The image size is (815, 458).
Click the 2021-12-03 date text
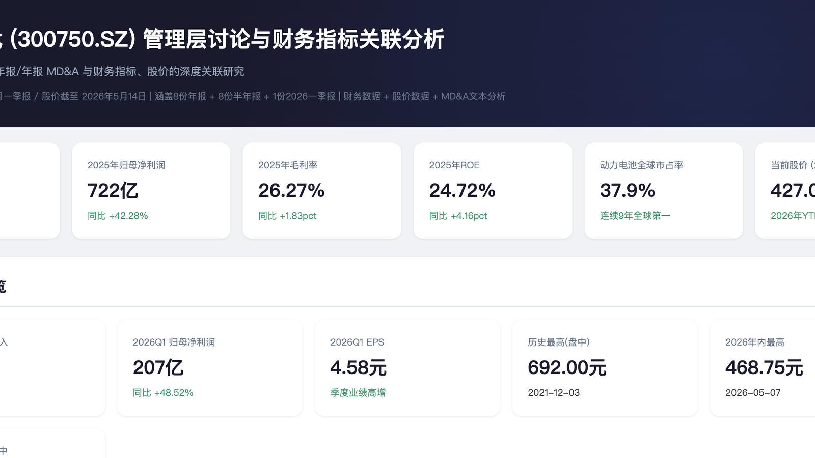[554, 393]
